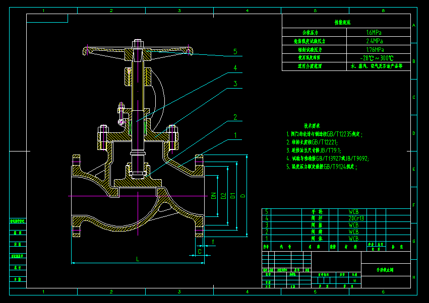
Task: Select the 1.6MPa cell in the specification table
Action: (x=379, y=32)
